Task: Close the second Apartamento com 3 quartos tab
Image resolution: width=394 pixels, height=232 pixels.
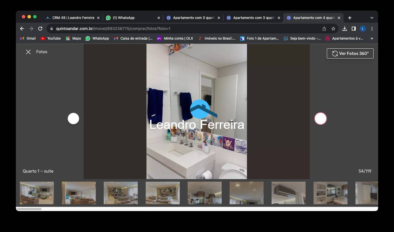Action: pyautogui.click(x=279, y=18)
